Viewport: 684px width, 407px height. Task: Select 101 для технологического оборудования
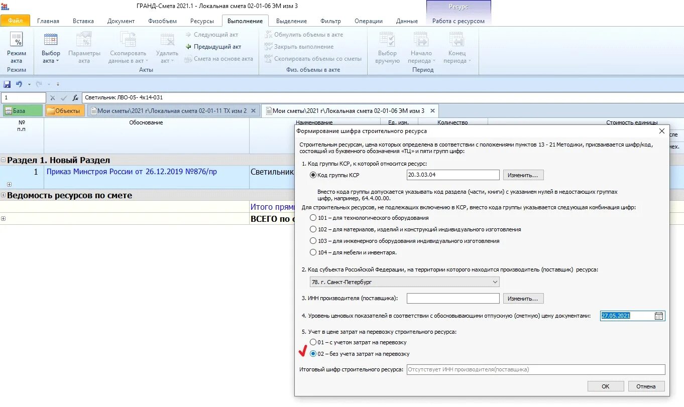(x=313, y=218)
